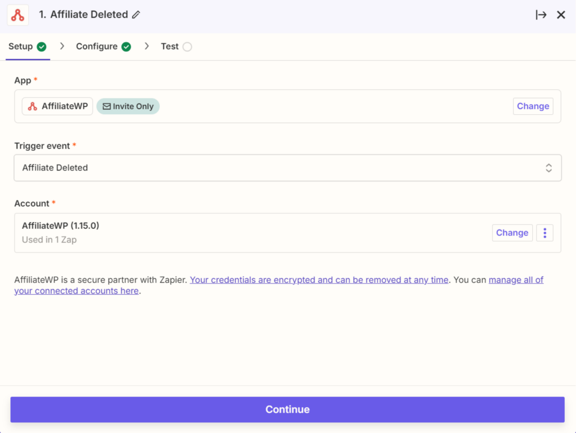Go to the Test tab

(176, 47)
